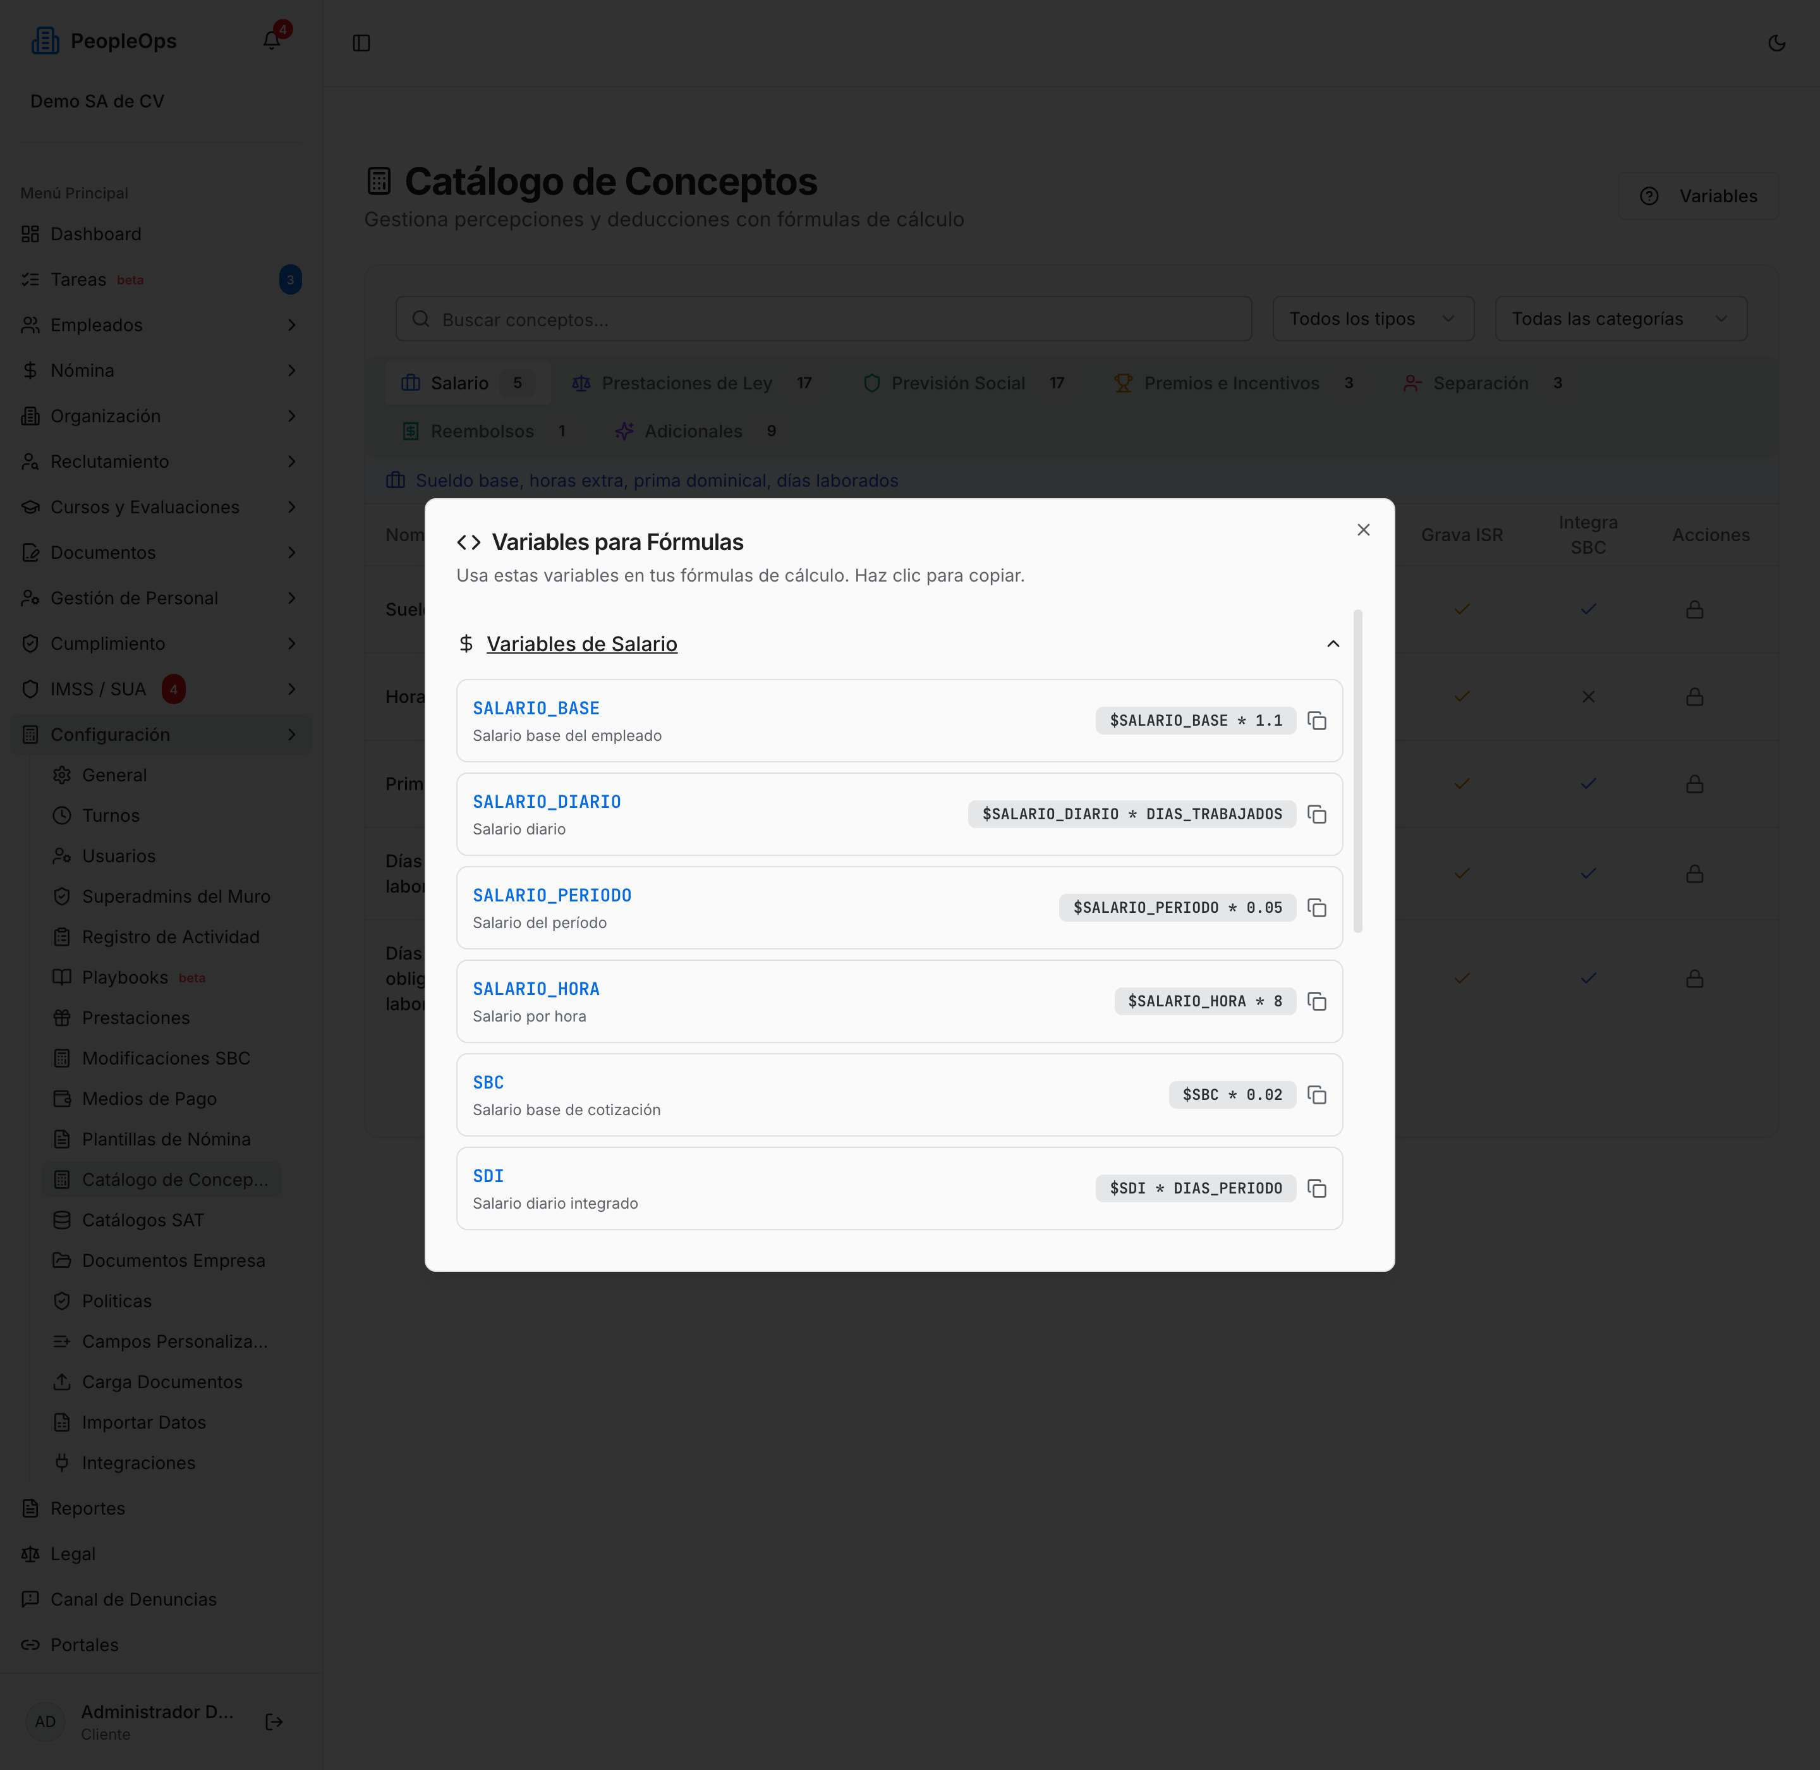Open the Todos los tipos dropdown

coord(1373,319)
